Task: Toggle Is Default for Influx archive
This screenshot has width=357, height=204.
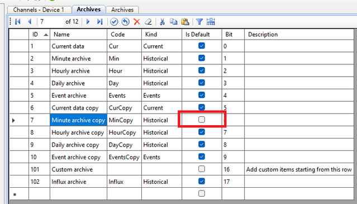Action: click(x=202, y=181)
